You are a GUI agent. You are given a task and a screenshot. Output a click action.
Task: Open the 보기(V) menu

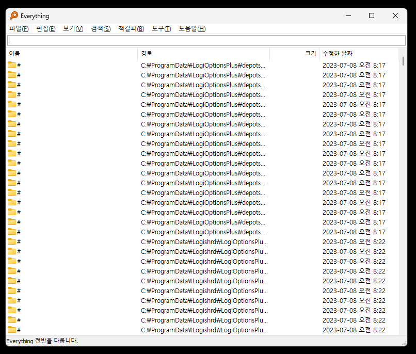coord(73,28)
